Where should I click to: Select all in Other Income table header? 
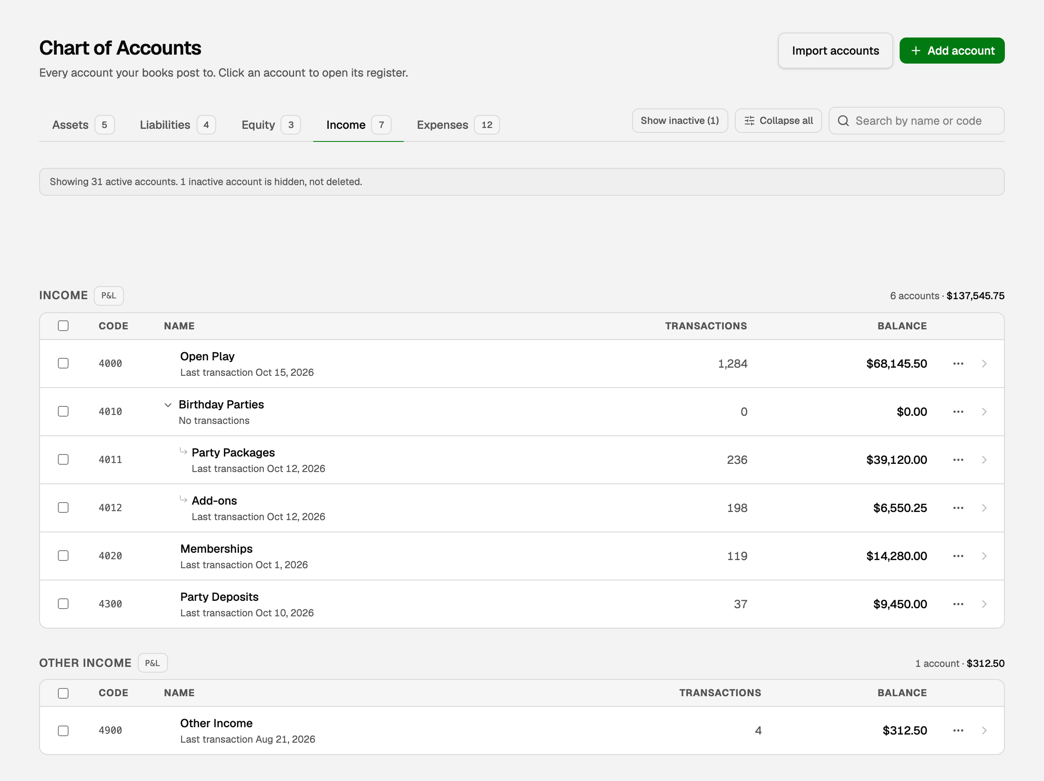[63, 693]
